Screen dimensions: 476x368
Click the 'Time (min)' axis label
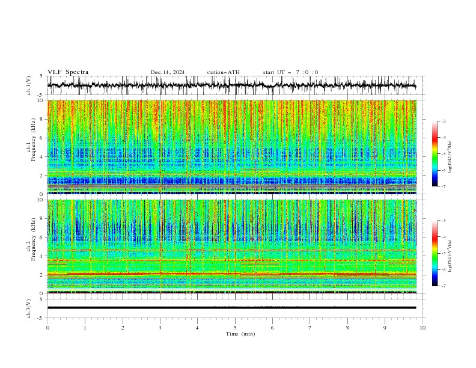point(240,334)
